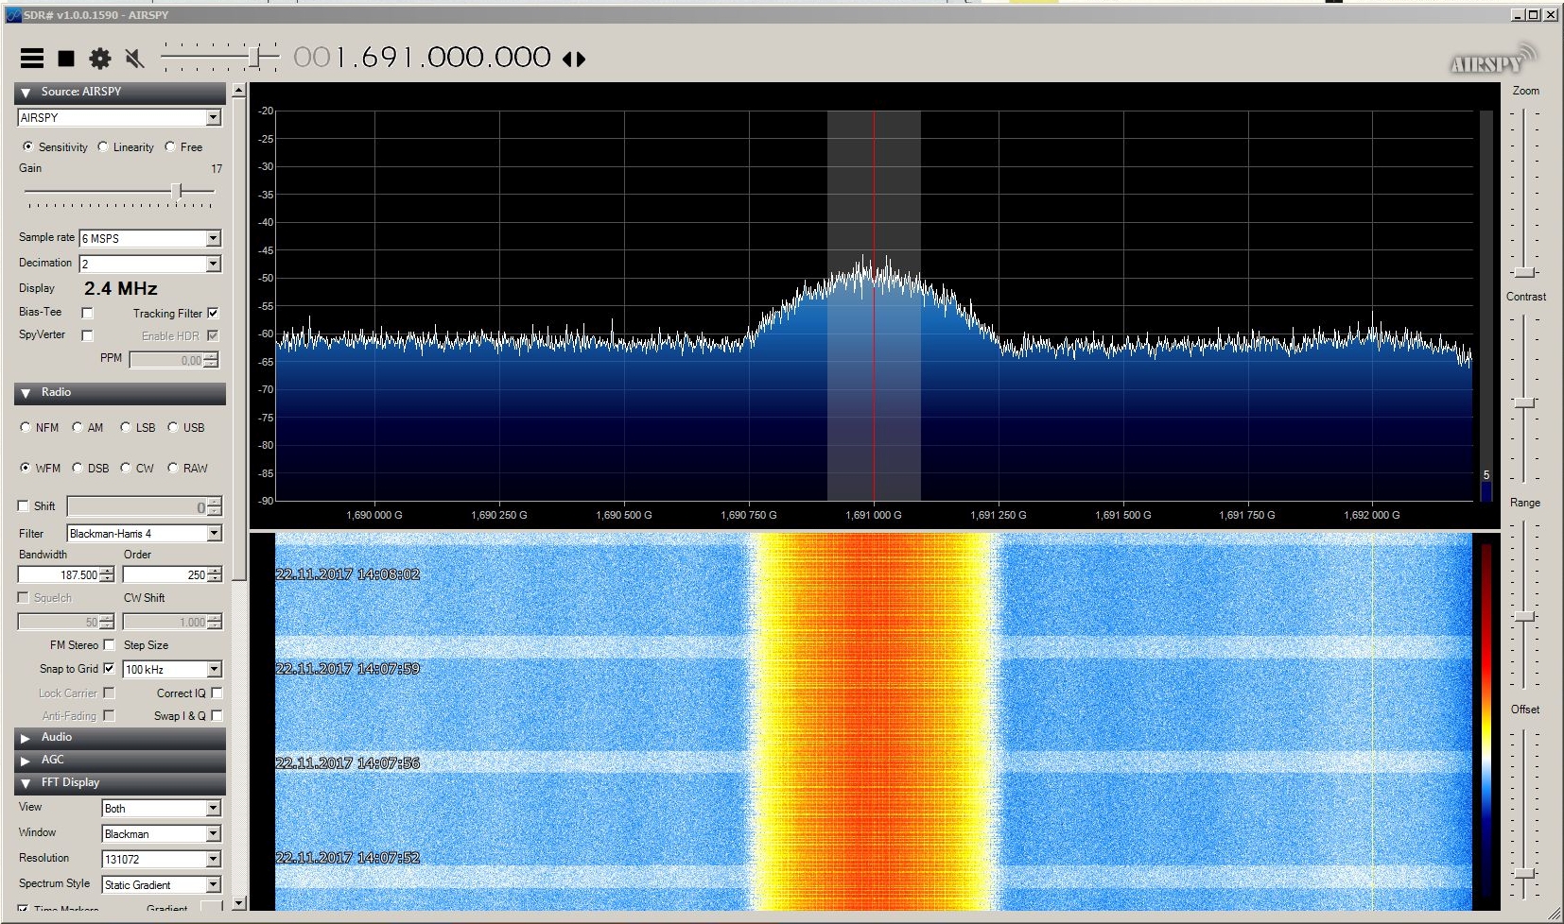Adjust the Offset slider
The width and height of the screenshot is (1564, 924).
pos(1524,873)
